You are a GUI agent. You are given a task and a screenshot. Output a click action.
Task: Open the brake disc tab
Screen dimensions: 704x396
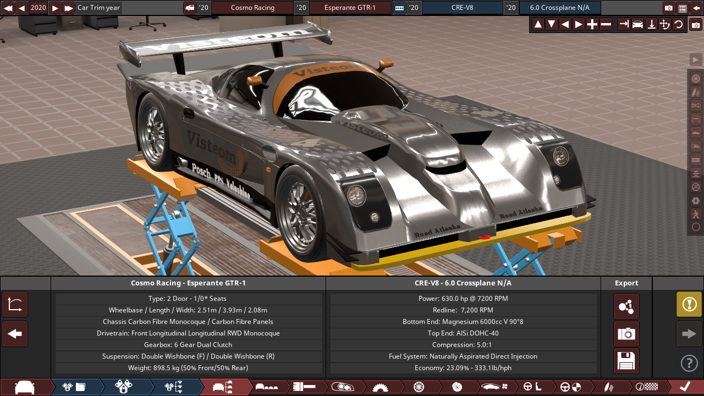(456, 387)
